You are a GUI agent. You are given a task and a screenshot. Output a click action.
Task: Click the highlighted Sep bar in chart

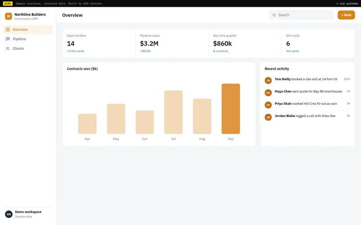point(231,109)
